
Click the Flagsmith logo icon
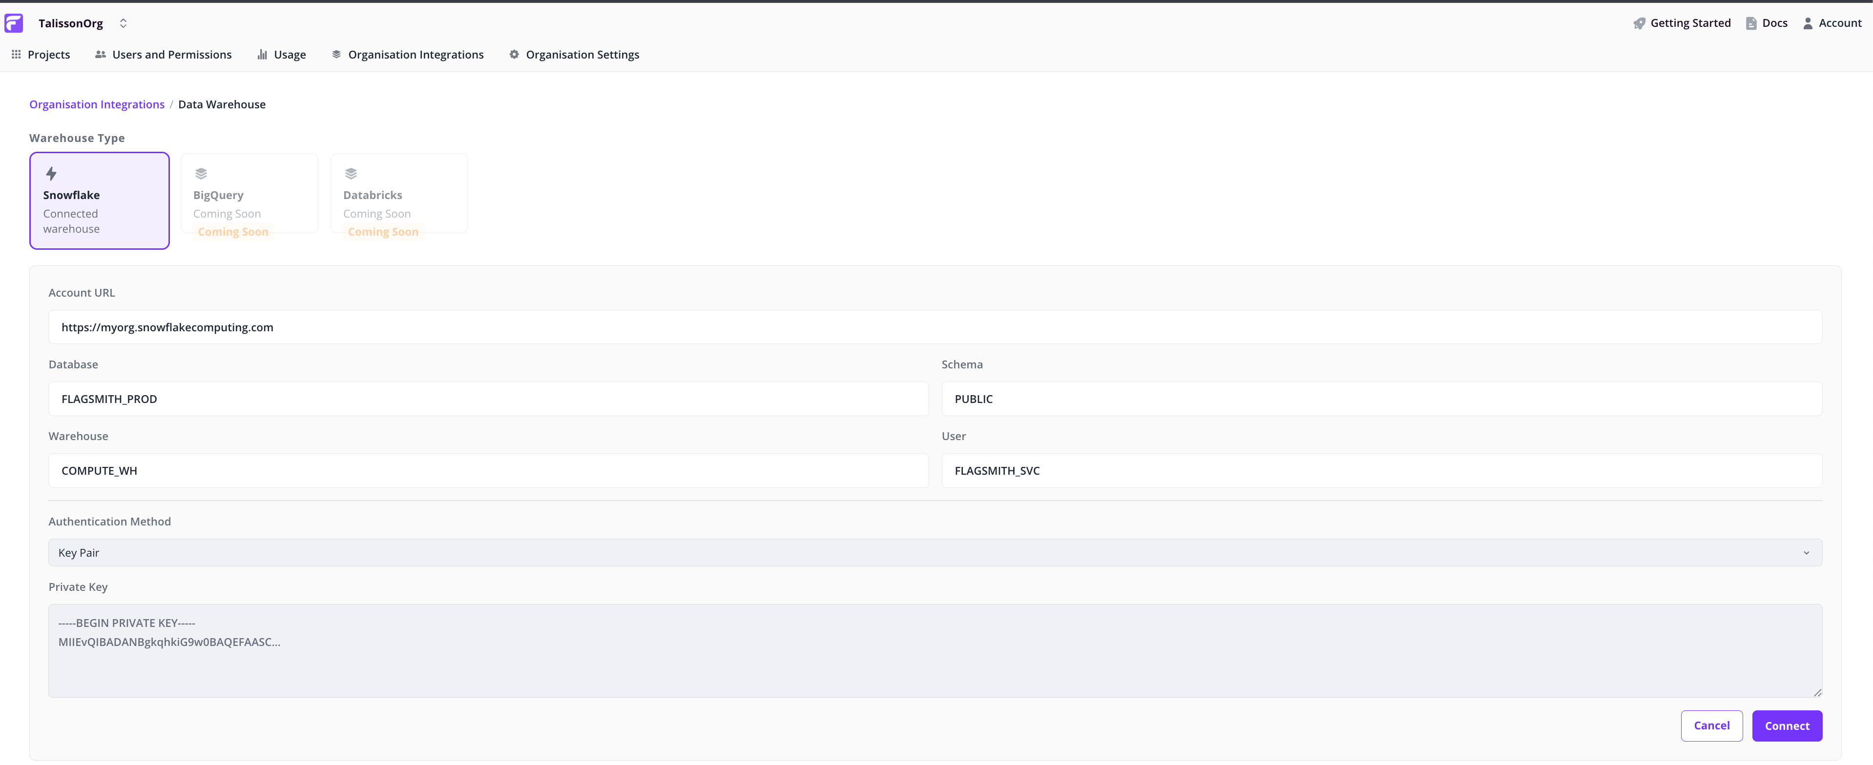tap(14, 23)
